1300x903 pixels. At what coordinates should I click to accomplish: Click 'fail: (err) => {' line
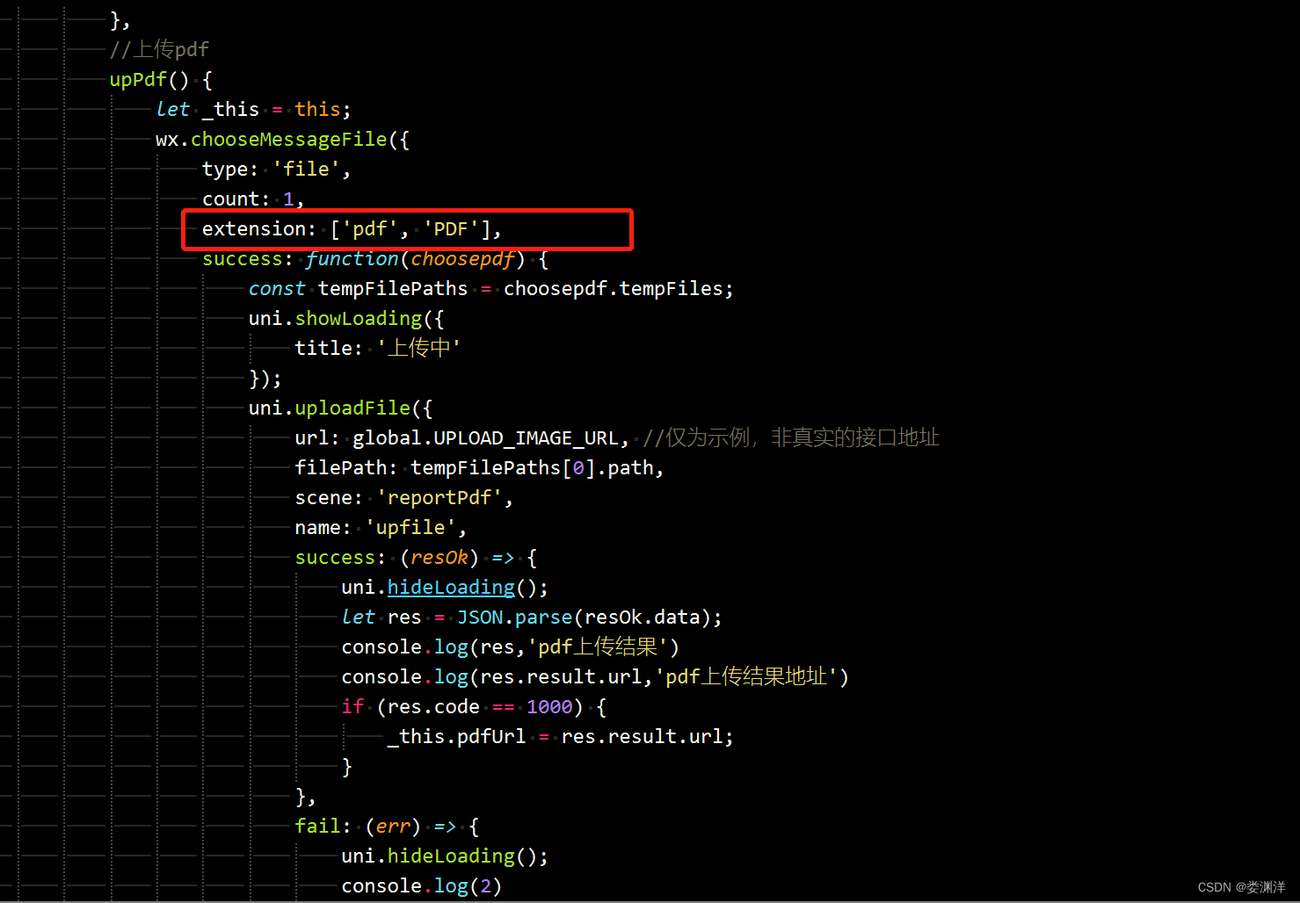pos(387,826)
